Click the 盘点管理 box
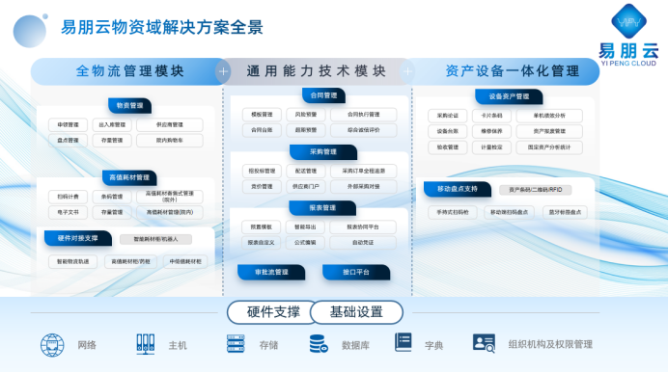This screenshot has width=668, height=373. point(69,141)
